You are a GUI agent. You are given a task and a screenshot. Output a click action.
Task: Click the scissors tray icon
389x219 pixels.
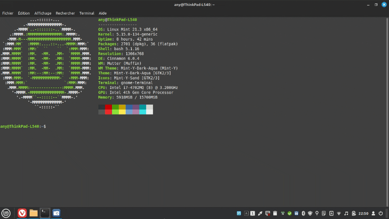pyautogui.click(x=282, y=213)
